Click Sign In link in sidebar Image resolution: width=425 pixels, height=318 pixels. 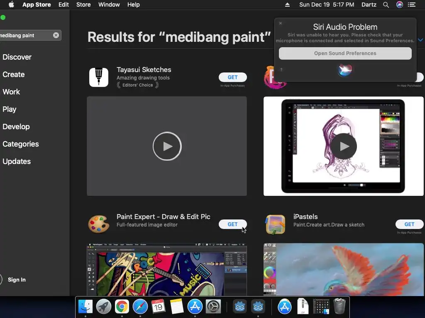[17, 279]
